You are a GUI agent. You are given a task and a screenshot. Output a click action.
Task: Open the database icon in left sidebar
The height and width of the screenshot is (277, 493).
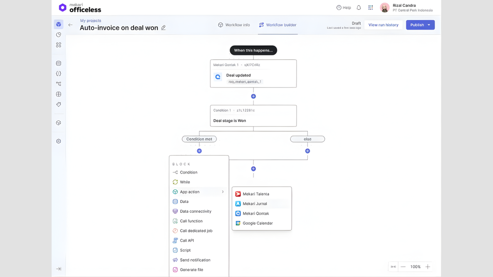pyautogui.click(x=59, y=63)
